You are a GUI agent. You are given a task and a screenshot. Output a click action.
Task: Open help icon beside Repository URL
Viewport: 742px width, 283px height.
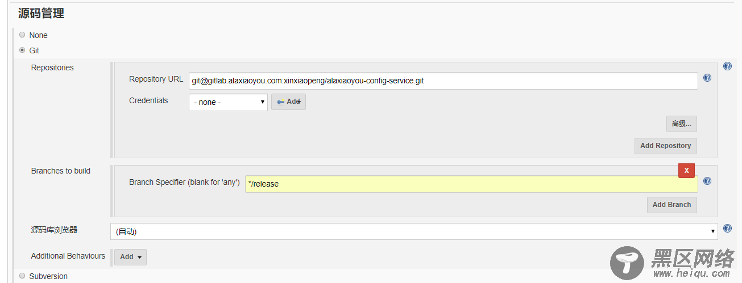point(707,78)
